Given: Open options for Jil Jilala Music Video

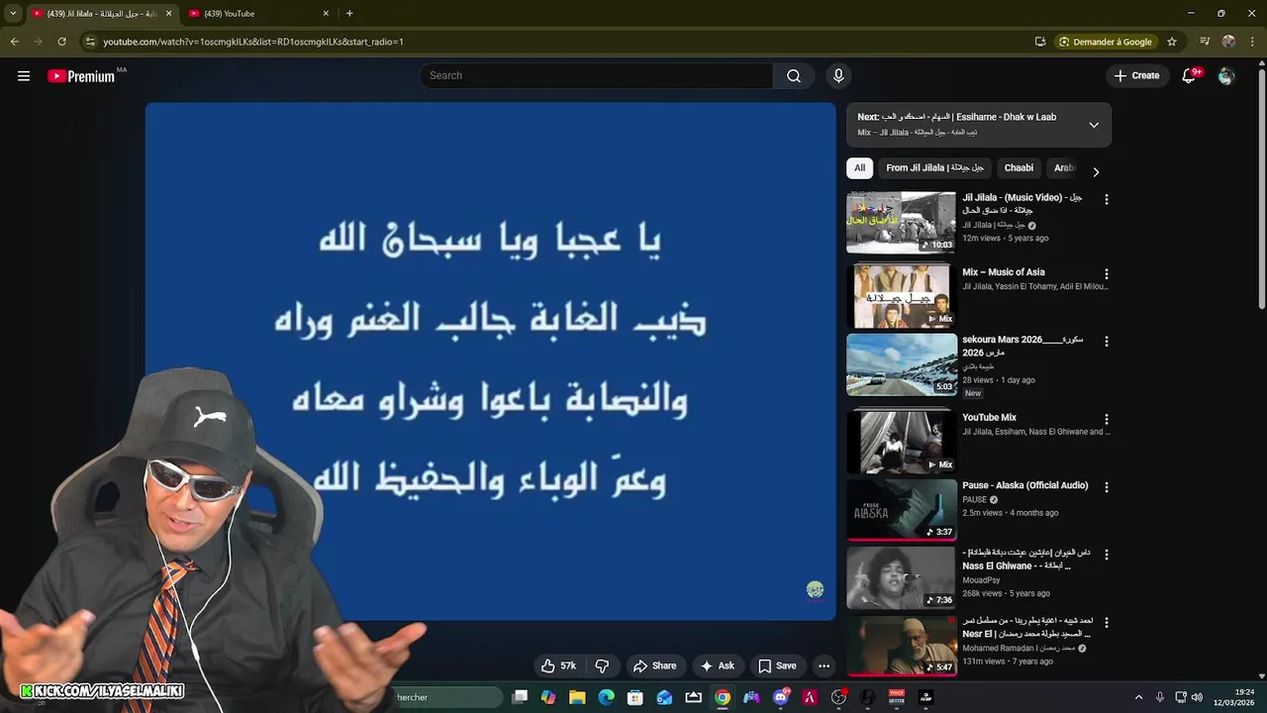Looking at the screenshot, I should (x=1106, y=199).
